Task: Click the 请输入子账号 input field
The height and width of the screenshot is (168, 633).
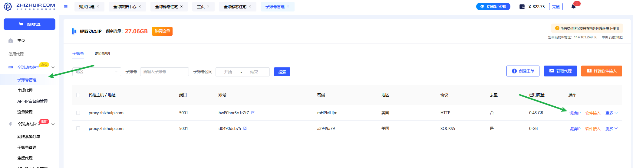Action: (164, 72)
